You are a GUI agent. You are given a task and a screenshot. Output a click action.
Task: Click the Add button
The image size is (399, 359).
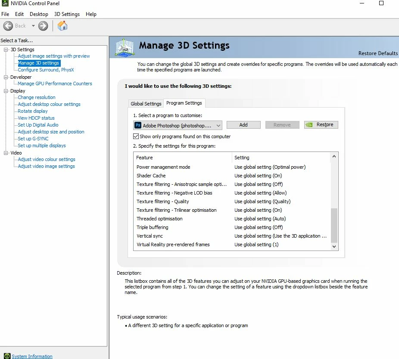[x=243, y=125]
